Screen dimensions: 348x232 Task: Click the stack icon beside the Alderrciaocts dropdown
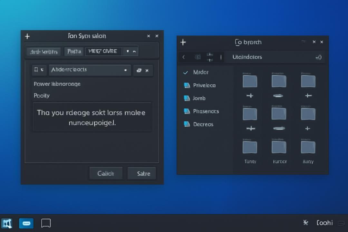[x=139, y=70]
